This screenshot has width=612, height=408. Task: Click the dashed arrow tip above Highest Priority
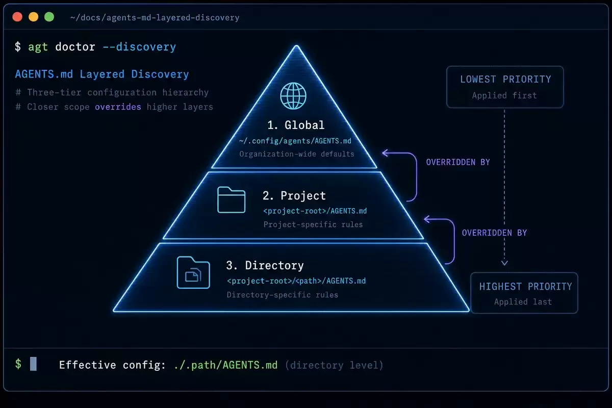coord(504,263)
